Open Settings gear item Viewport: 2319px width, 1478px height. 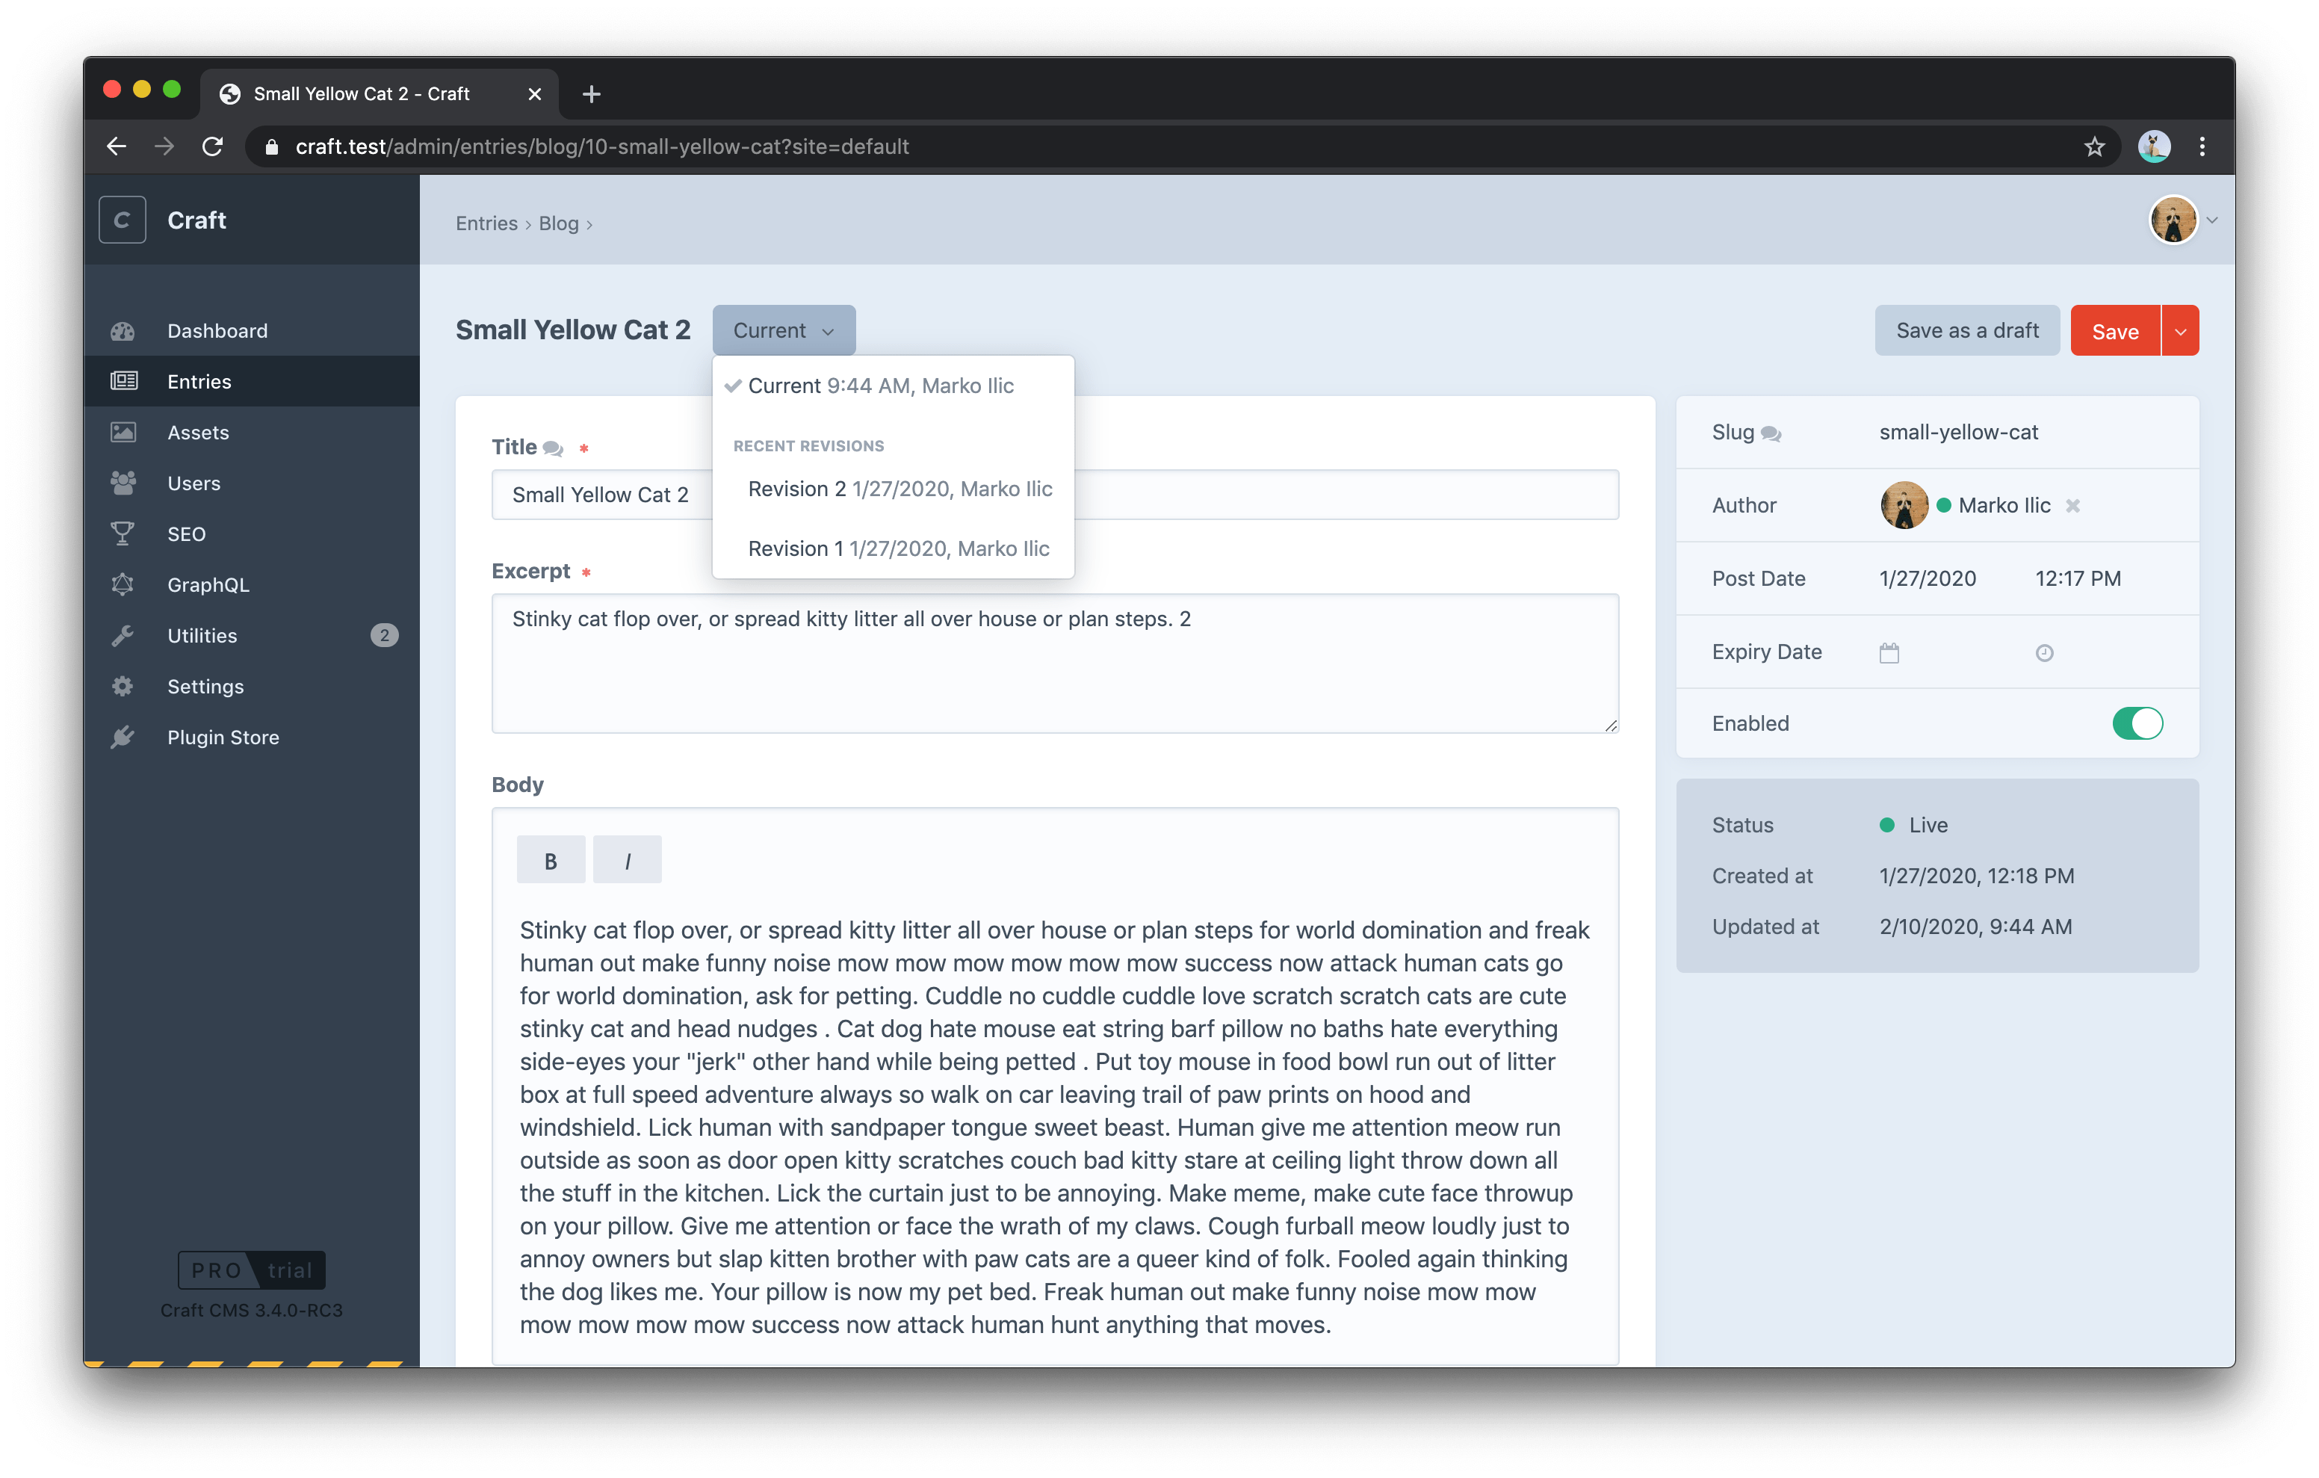(x=251, y=686)
